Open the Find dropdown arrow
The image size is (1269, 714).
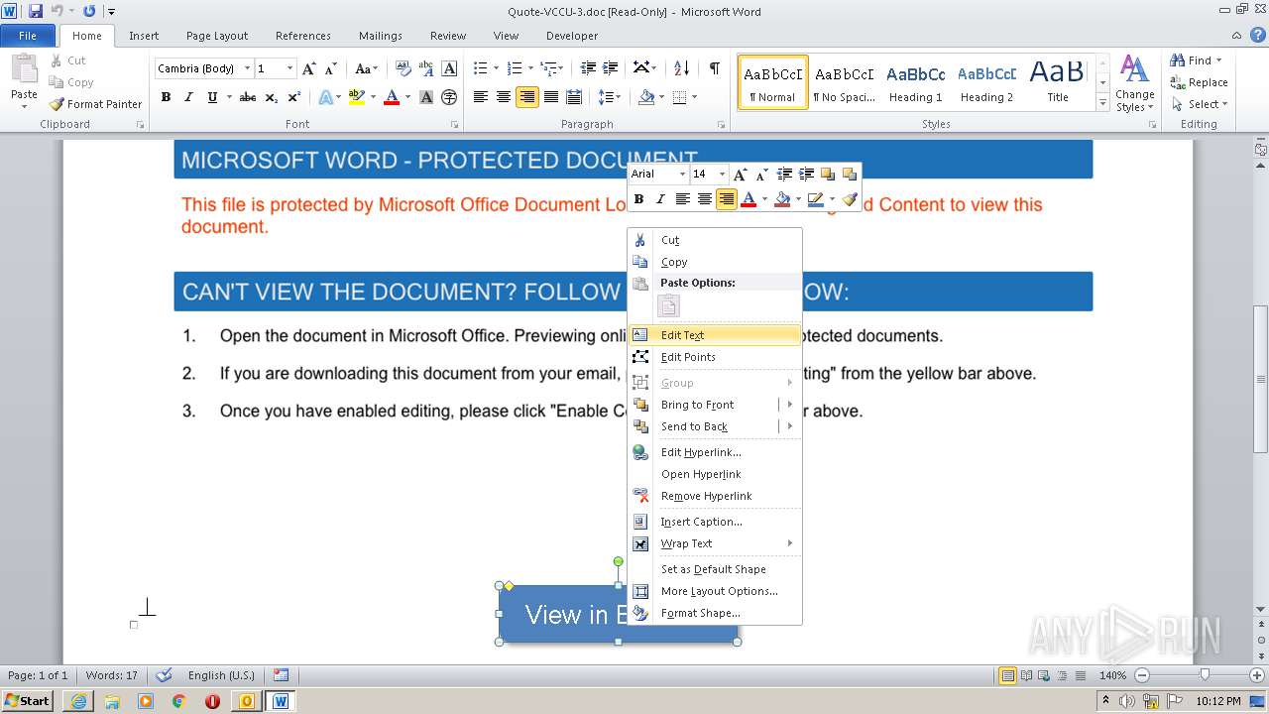tap(1218, 60)
